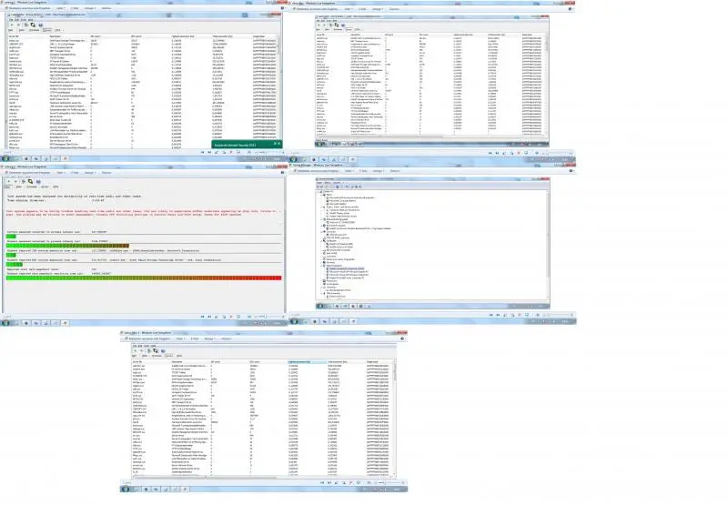
Task: Click the Stop icon in the red-warning LatencyMon toolbar
Action: [x=17, y=179]
